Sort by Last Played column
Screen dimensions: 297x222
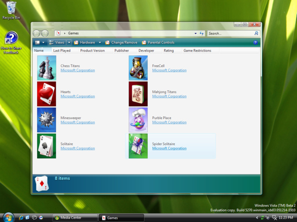[65, 50]
